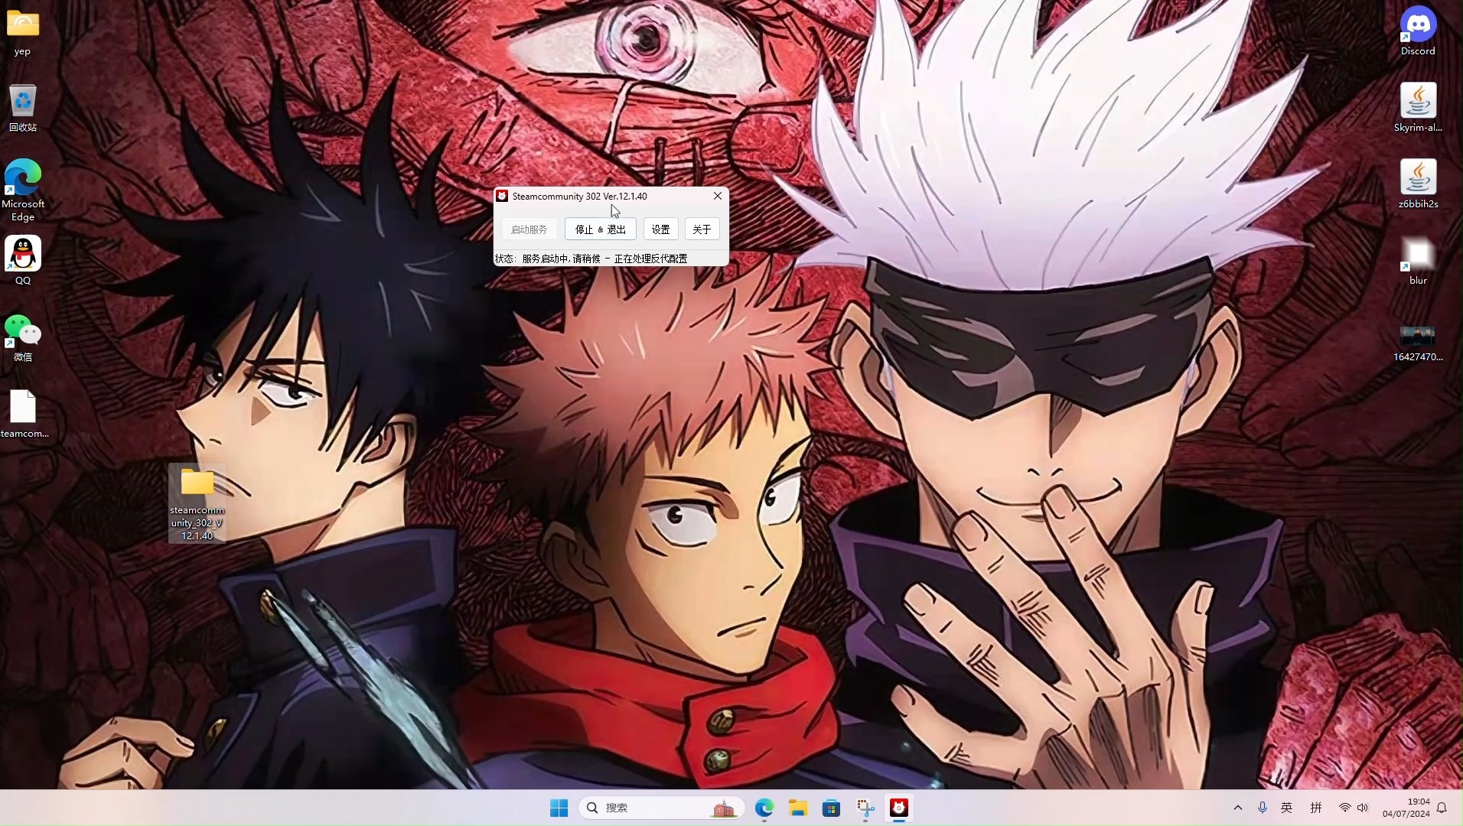The image size is (1463, 826).
Task: Click 停止 & 退出 button
Action: pyautogui.click(x=601, y=229)
